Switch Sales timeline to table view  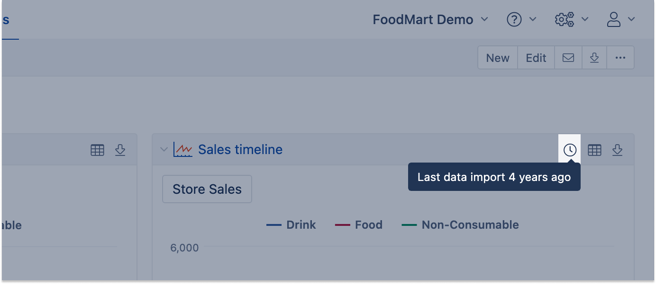click(x=594, y=150)
